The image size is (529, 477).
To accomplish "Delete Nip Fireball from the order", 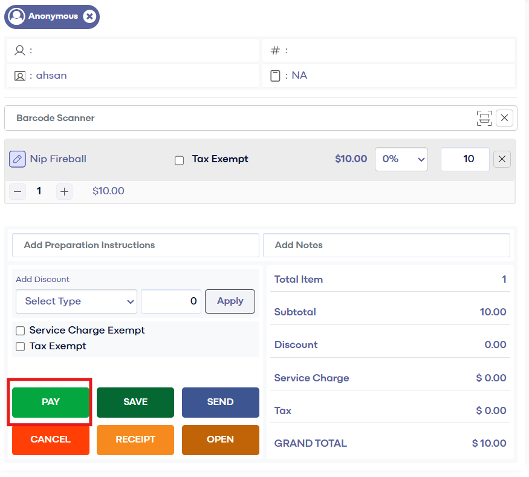I will 502,159.
